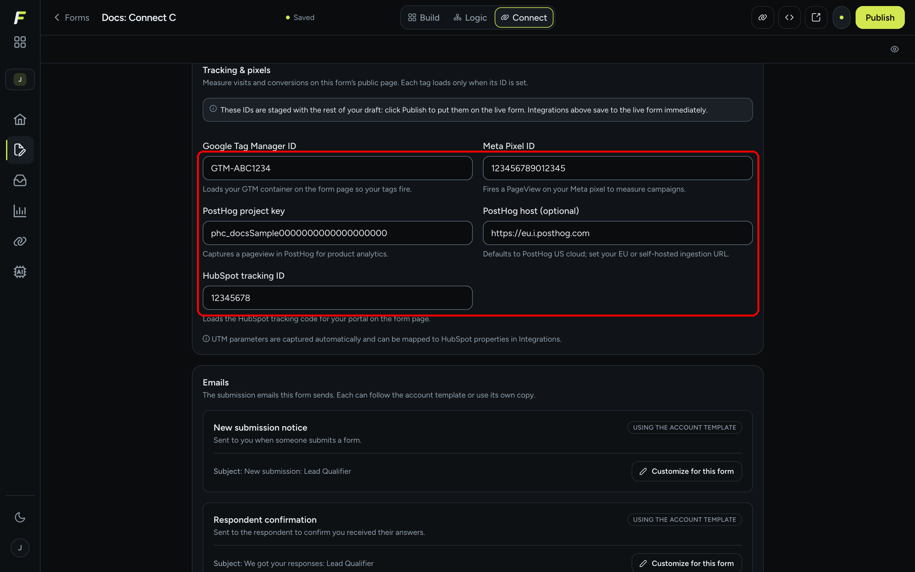Open the Forms edit icon in sidebar

pyautogui.click(x=20, y=150)
